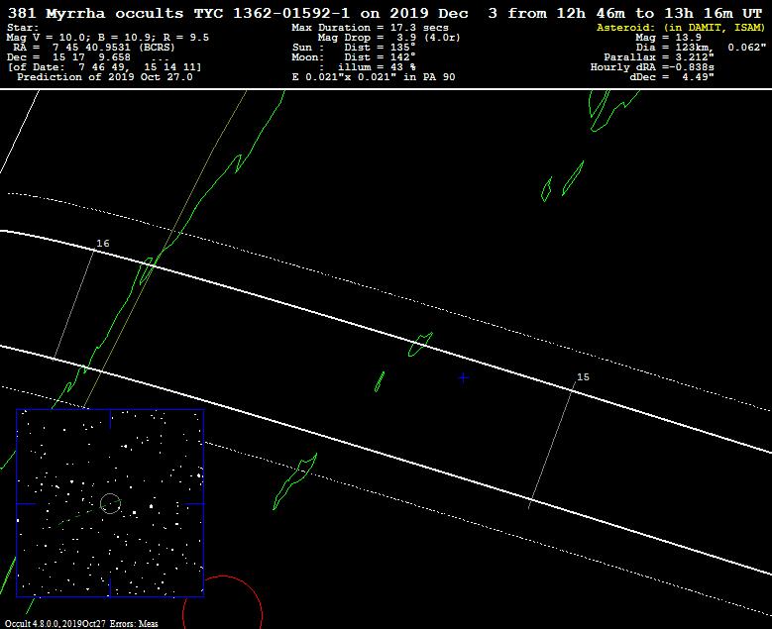Click the target star circle in the star chart
The image size is (772, 629).
pos(110,503)
